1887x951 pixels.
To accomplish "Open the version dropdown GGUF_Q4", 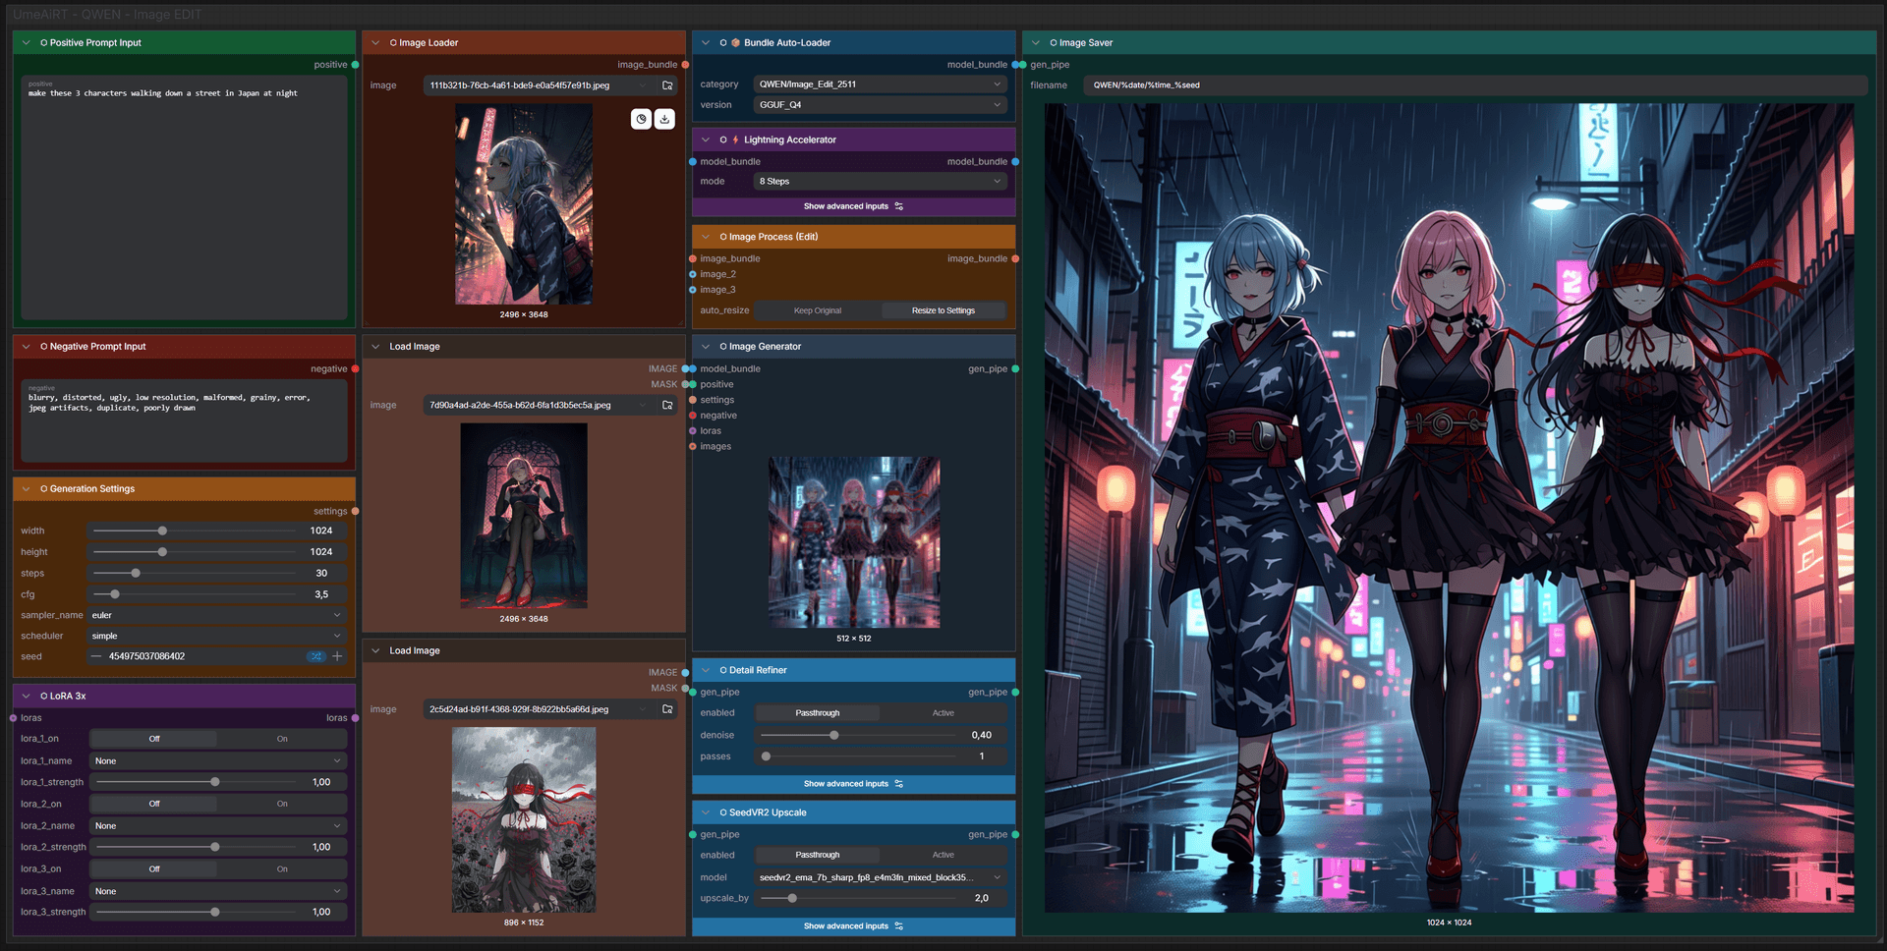I will tap(881, 105).
